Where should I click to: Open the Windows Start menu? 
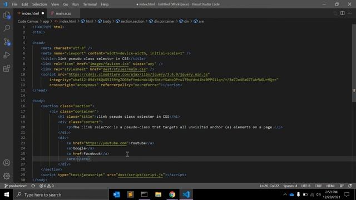[7, 194]
